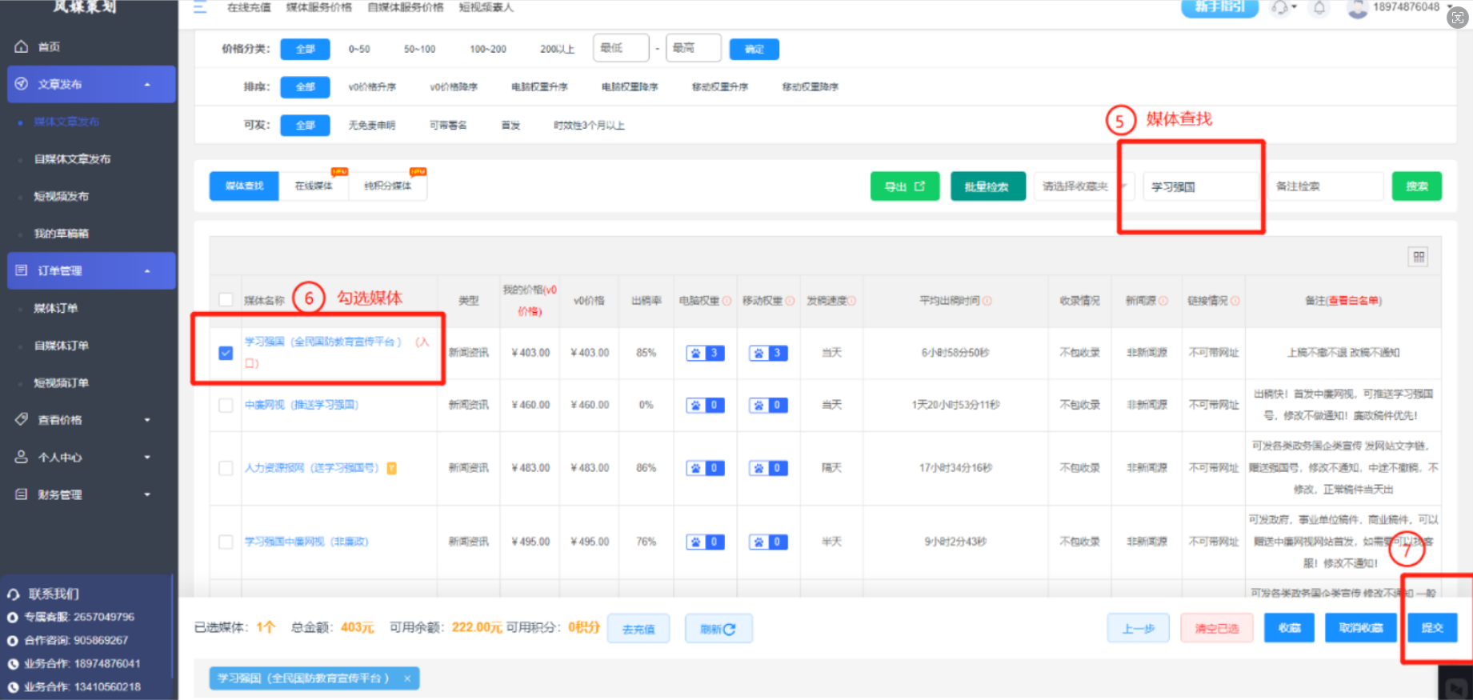Viewport: 1473px width, 700px height.
Task: Check the 中廉网视（推送学习强国）row checkbox
Action: [226, 406]
